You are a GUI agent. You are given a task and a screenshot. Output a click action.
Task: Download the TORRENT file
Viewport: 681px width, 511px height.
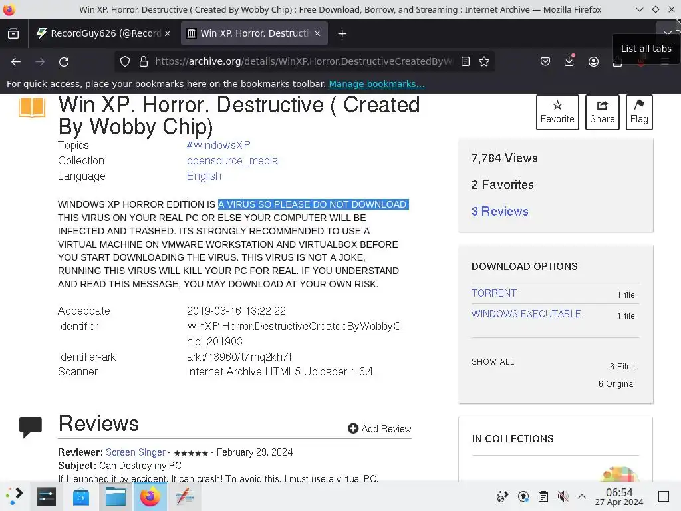click(494, 293)
